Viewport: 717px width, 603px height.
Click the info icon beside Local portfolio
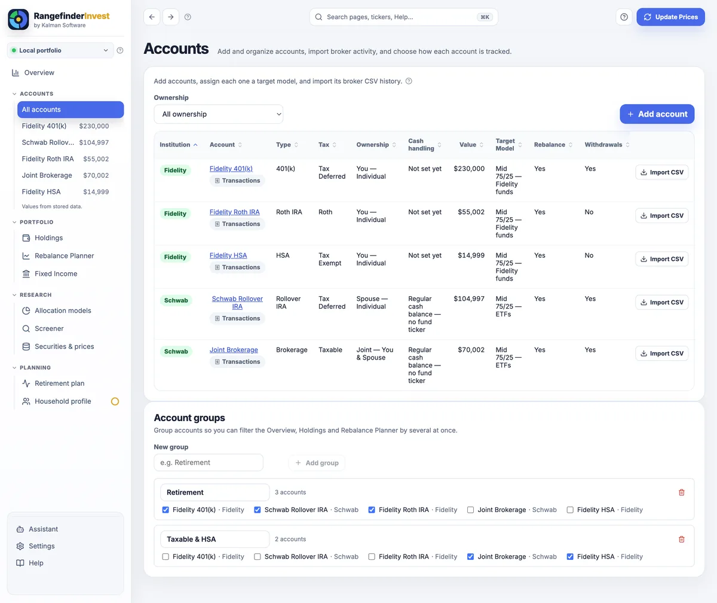(120, 50)
